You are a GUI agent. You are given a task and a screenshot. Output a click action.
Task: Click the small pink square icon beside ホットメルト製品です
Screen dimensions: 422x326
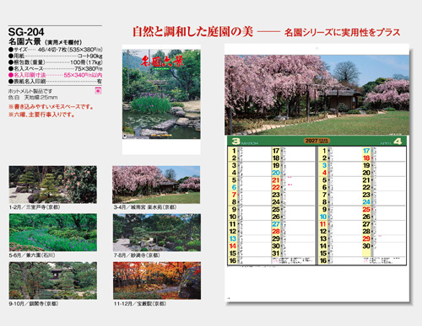point(98,91)
